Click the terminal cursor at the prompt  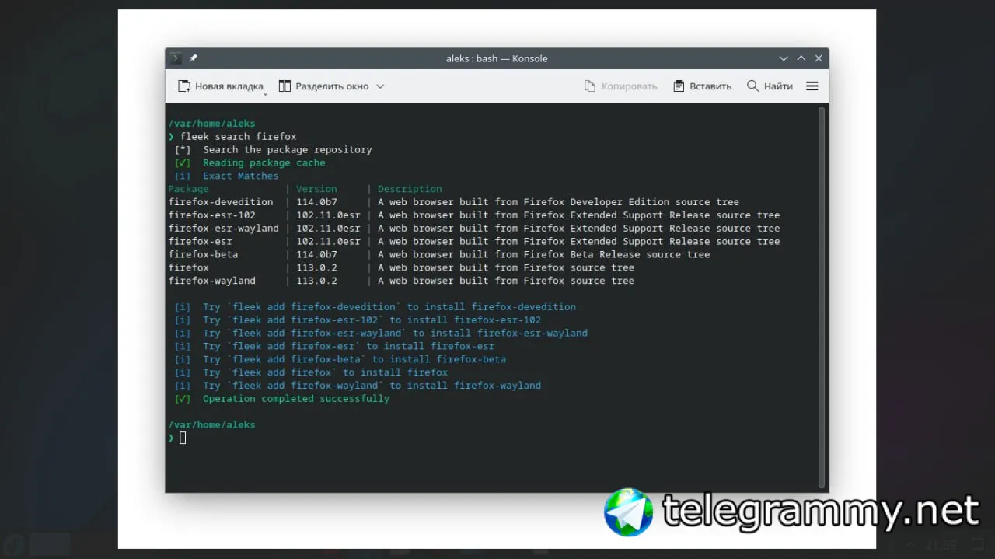pos(183,438)
